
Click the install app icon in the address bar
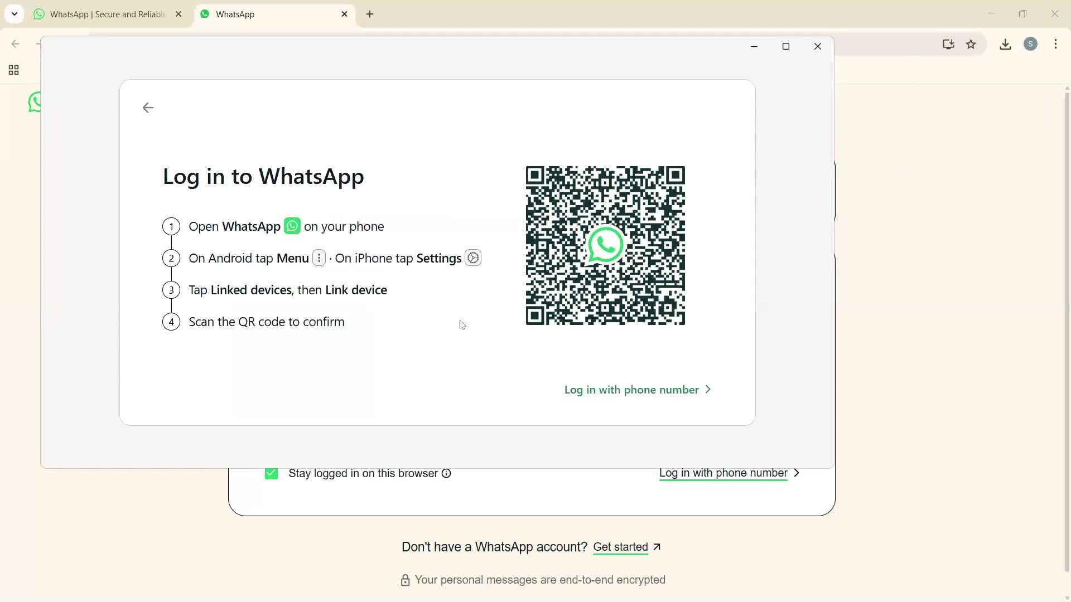(x=948, y=45)
